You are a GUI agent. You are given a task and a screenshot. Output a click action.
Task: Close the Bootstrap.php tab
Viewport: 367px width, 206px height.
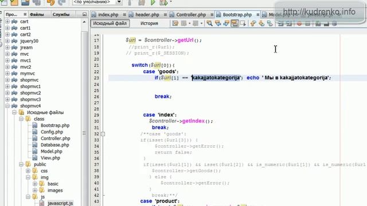[x=257, y=15]
